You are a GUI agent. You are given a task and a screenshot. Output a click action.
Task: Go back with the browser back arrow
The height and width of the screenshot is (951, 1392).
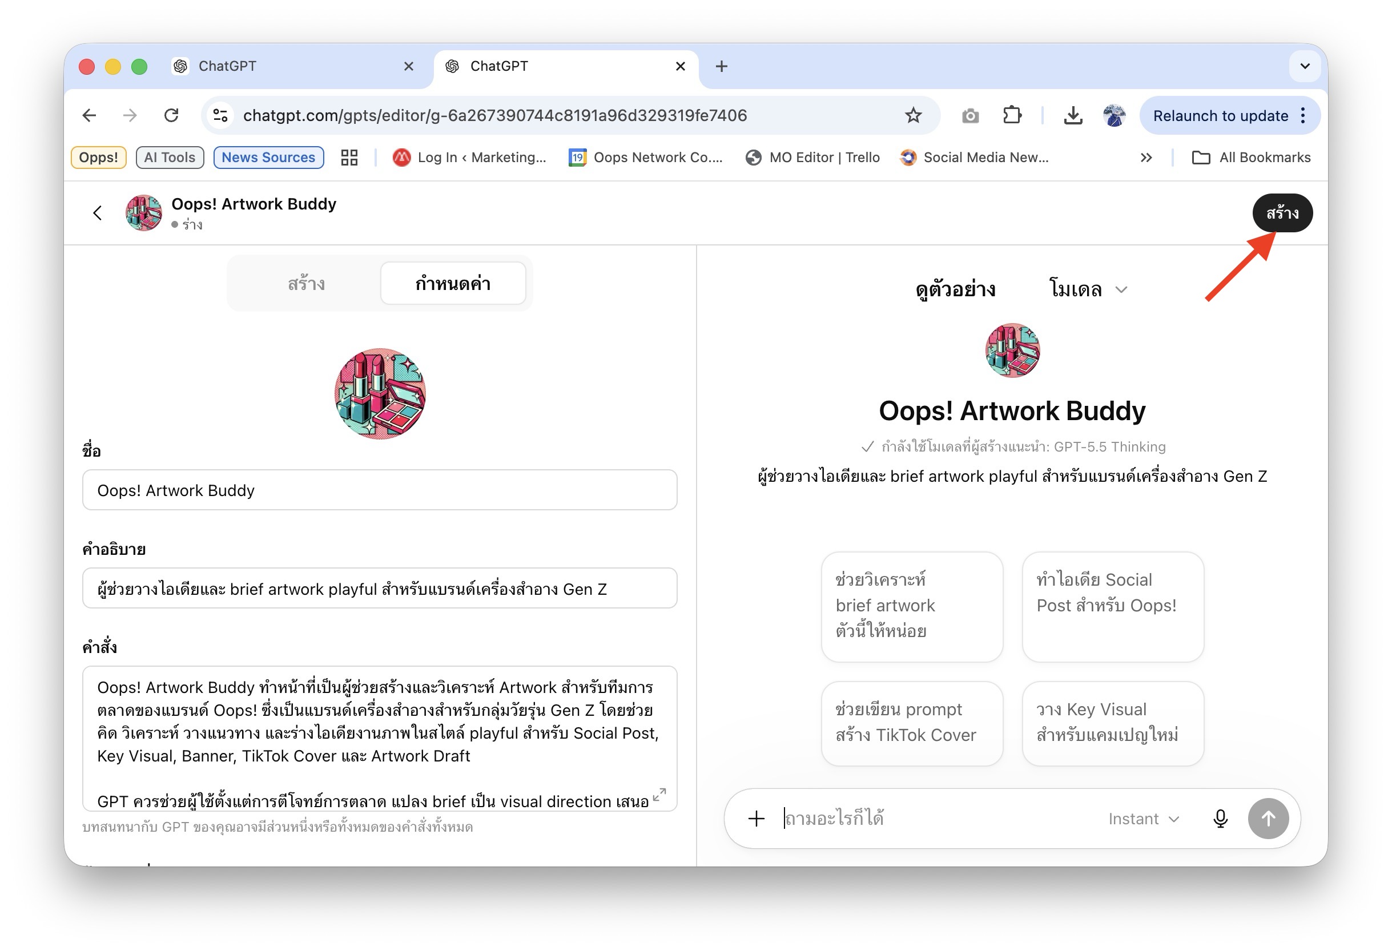89,115
